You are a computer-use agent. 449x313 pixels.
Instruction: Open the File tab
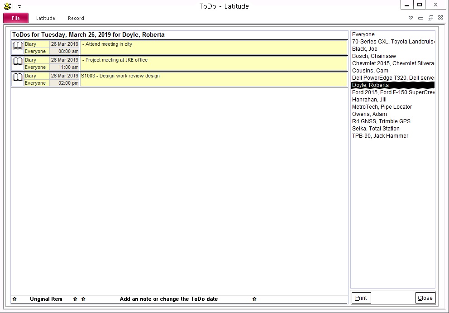(x=16, y=18)
